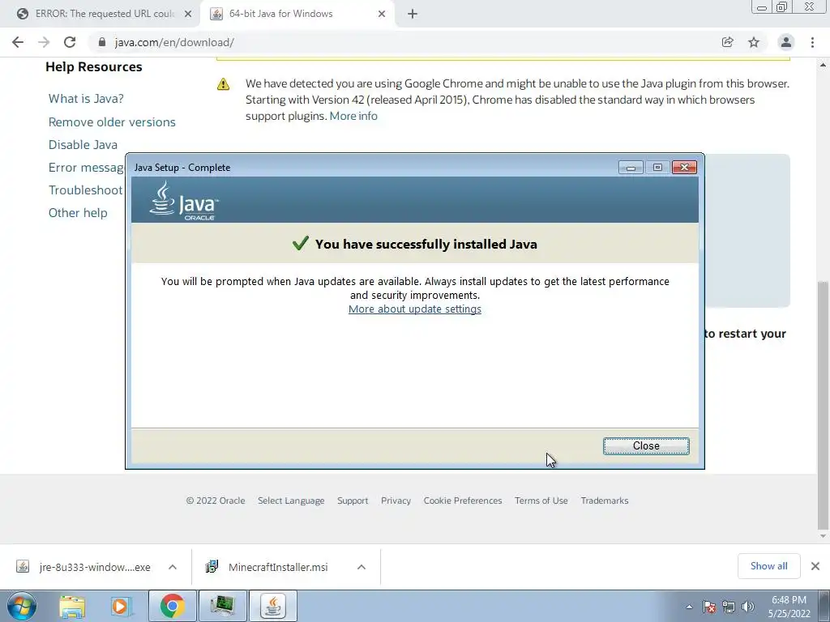Close the ERROR tab
830x622 pixels.
(x=187, y=14)
